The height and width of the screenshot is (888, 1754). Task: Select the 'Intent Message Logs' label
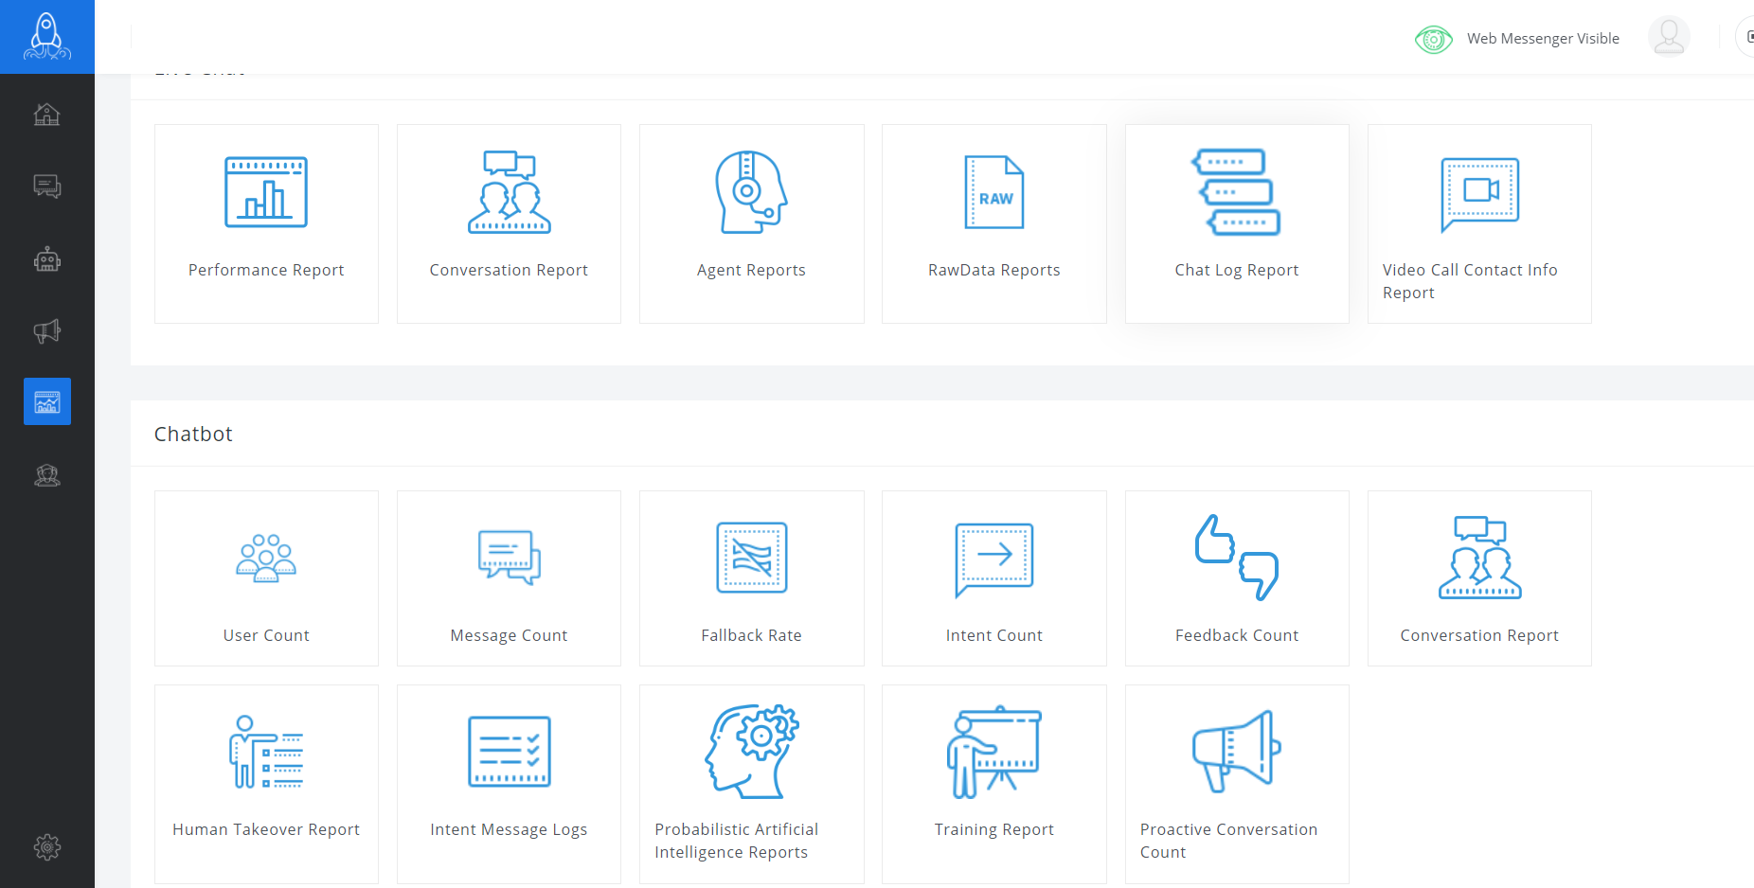point(510,830)
